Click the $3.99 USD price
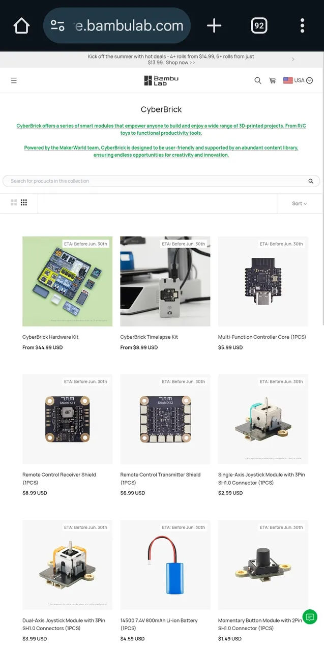Viewport: 324px width, 651px height. pyautogui.click(x=35, y=638)
